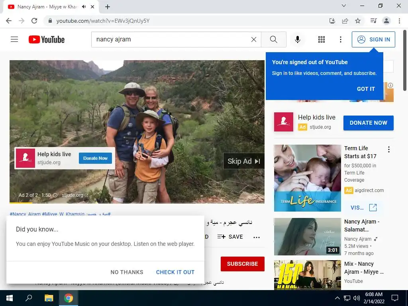Click the St. Jude logo in the sidebar ad

[x=284, y=122]
